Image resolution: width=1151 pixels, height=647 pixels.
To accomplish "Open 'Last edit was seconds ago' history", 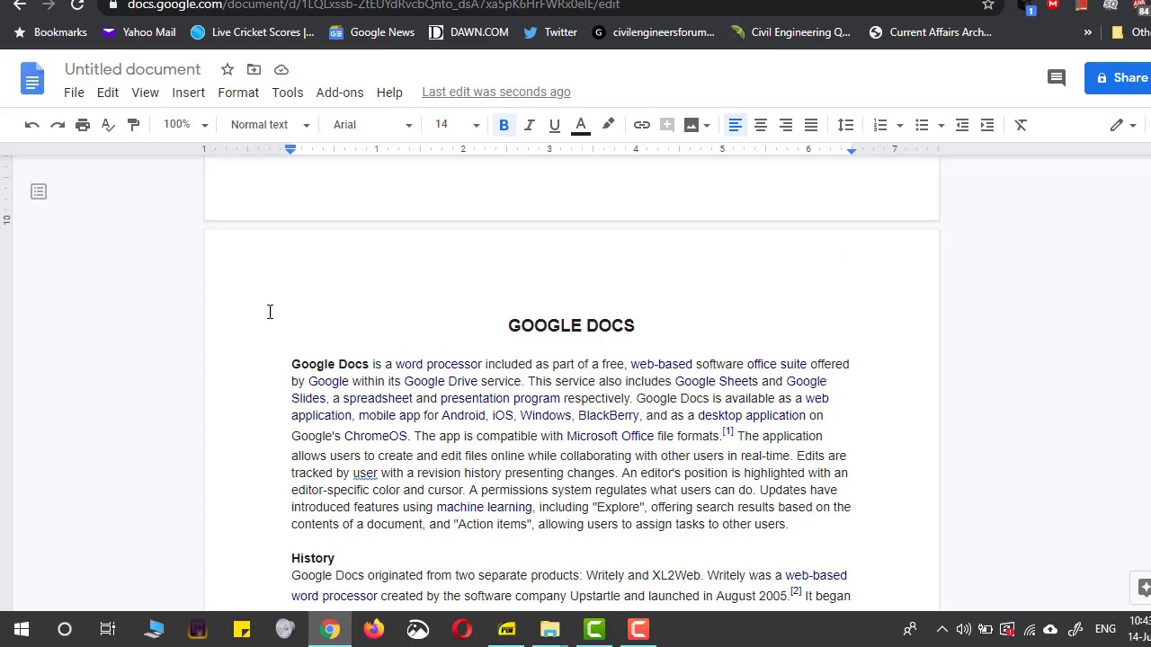I will pos(496,92).
